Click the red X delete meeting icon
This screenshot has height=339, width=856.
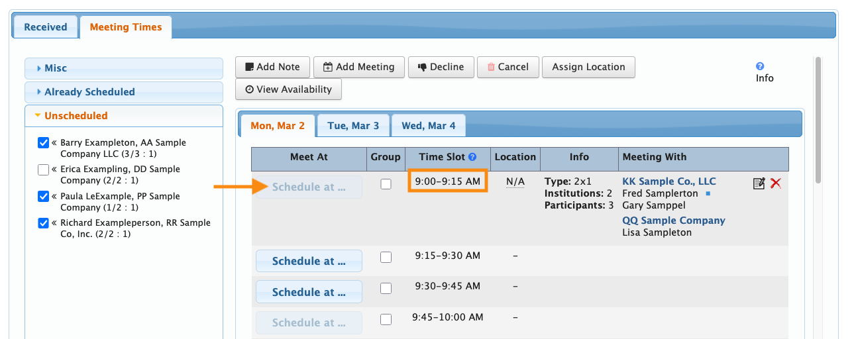click(x=775, y=184)
